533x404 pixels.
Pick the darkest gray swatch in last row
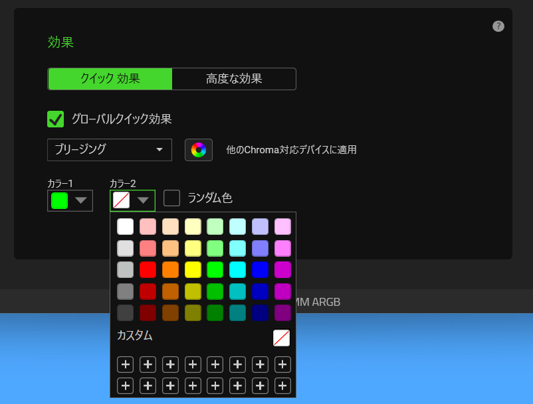coord(125,312)
